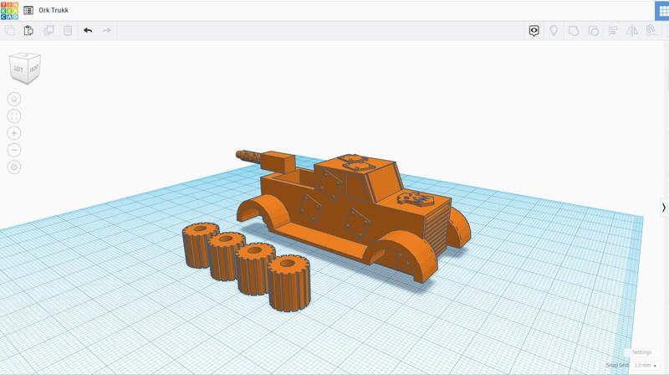The image size is (669, 375).
Task: Click the FRONT face of the view cube
Action: click(x=34, y=69)
